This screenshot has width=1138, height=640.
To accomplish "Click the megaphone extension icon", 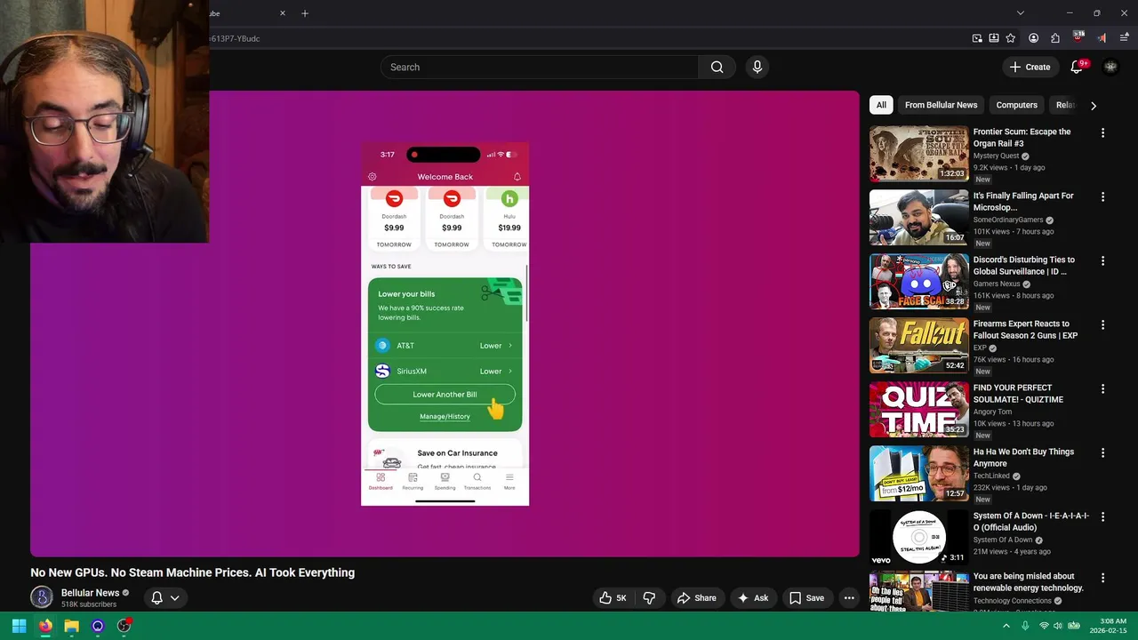I will [x=1102, y=38].
